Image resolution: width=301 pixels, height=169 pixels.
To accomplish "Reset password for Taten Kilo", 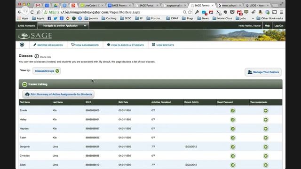I will pyautogui.click(x=233, y=138).
